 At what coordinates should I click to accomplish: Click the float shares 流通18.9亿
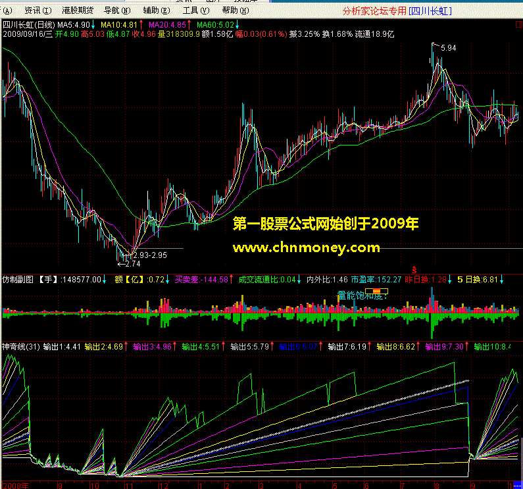click(x=374, y=34)
